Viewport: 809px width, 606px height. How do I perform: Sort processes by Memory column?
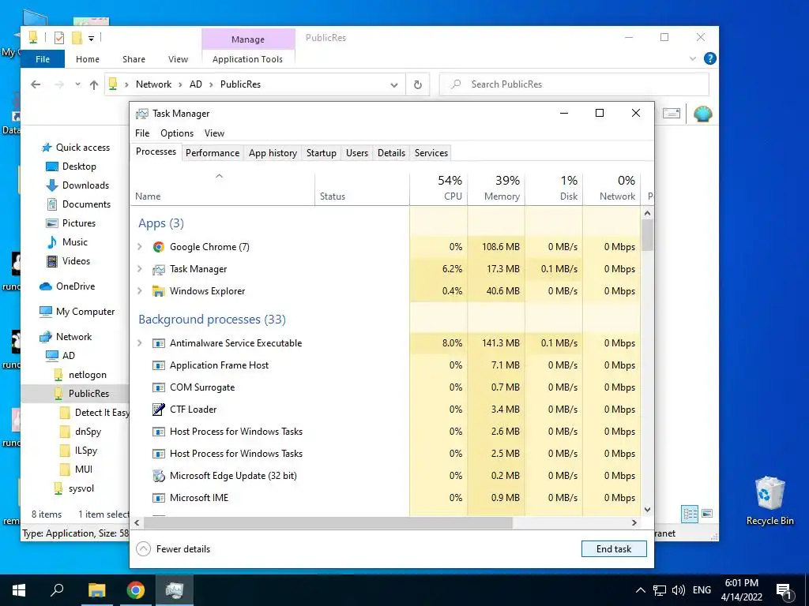pos(496,188)
